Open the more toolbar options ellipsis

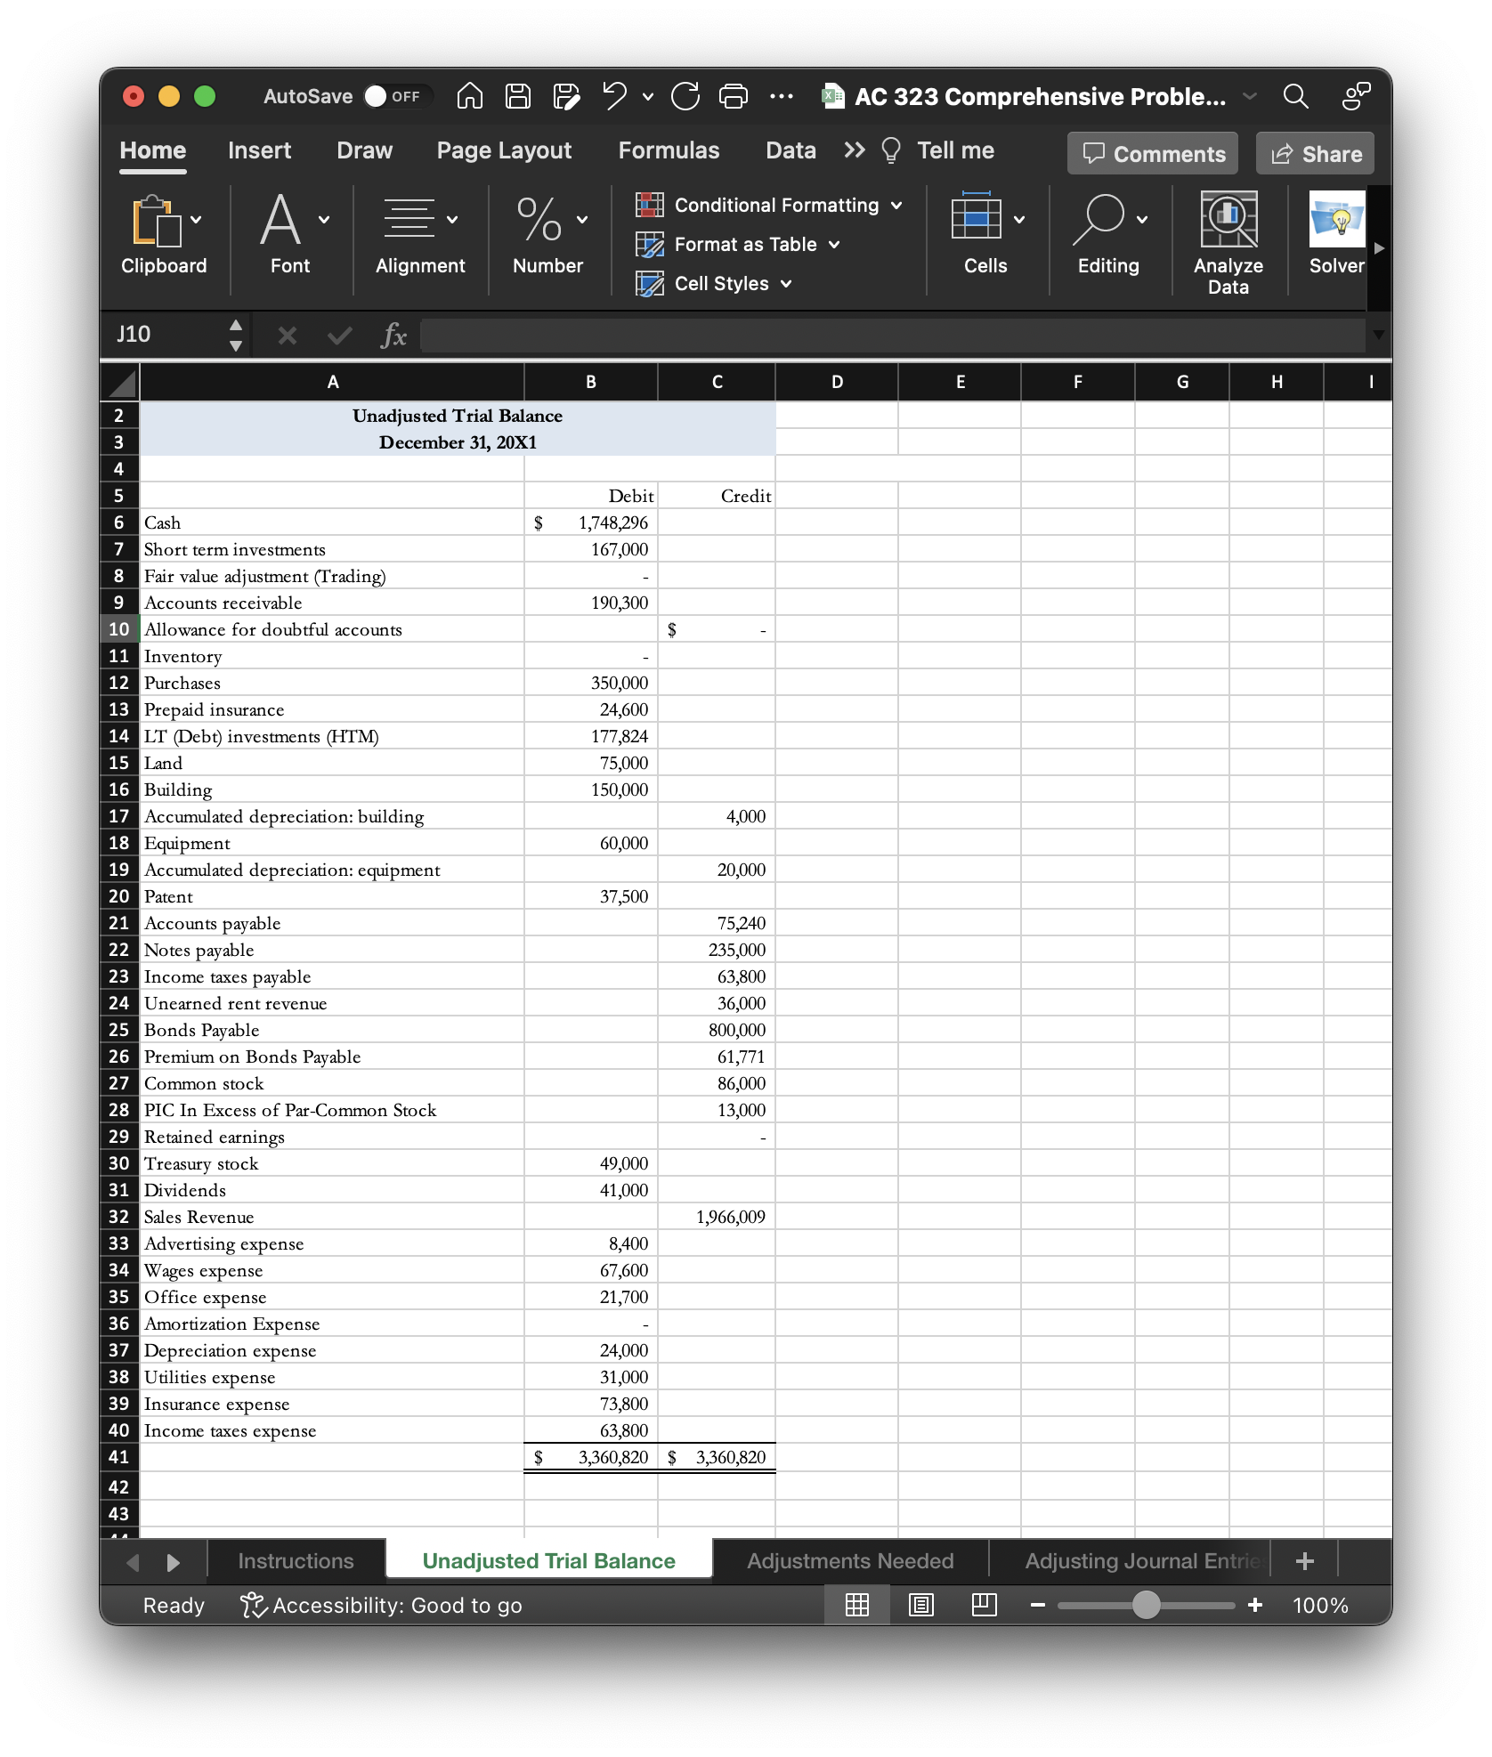click(x=782, y=96)
